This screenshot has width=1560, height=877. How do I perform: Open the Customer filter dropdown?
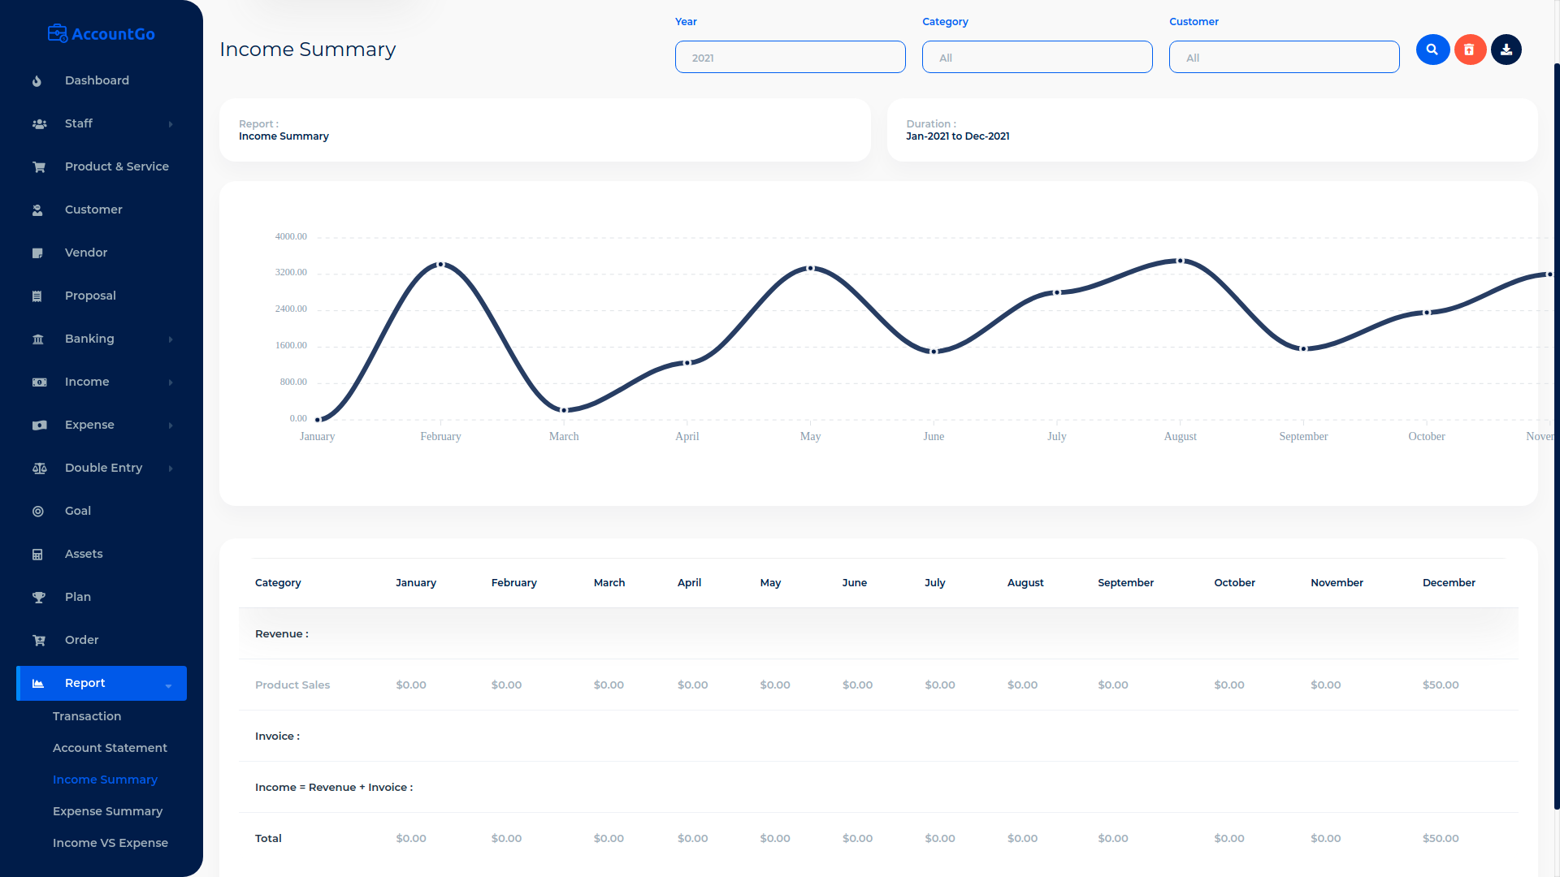[x=1284, y=57]
